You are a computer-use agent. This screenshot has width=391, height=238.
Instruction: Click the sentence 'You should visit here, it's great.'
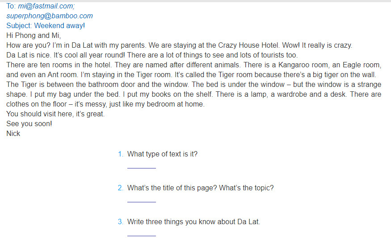(x=55, y=114)
